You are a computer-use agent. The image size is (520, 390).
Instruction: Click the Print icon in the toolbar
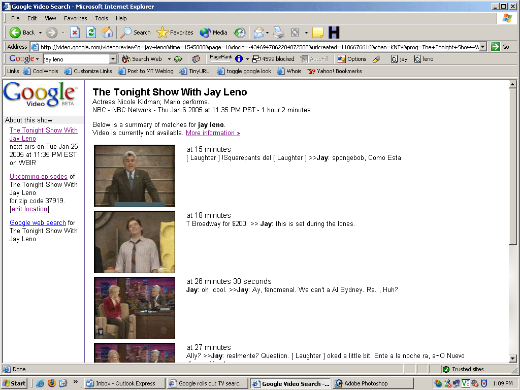pos(278,32)
